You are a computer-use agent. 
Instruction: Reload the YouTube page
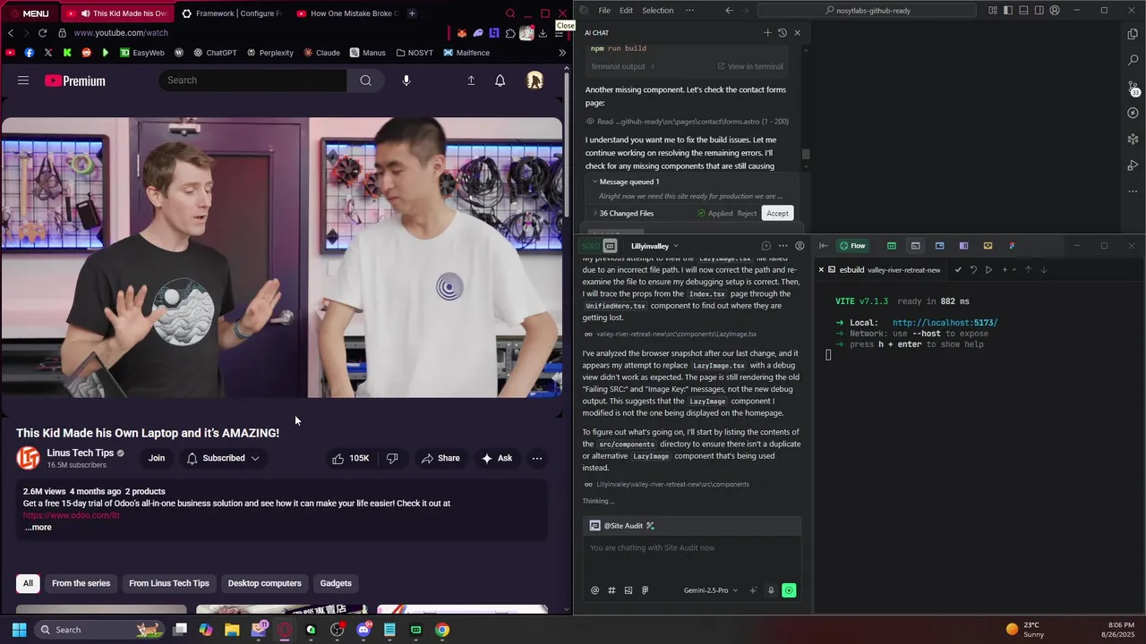[42, 33]
